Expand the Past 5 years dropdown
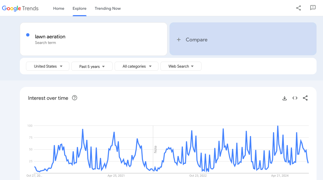Screen dimensions: 323x180 pos(92,66)
